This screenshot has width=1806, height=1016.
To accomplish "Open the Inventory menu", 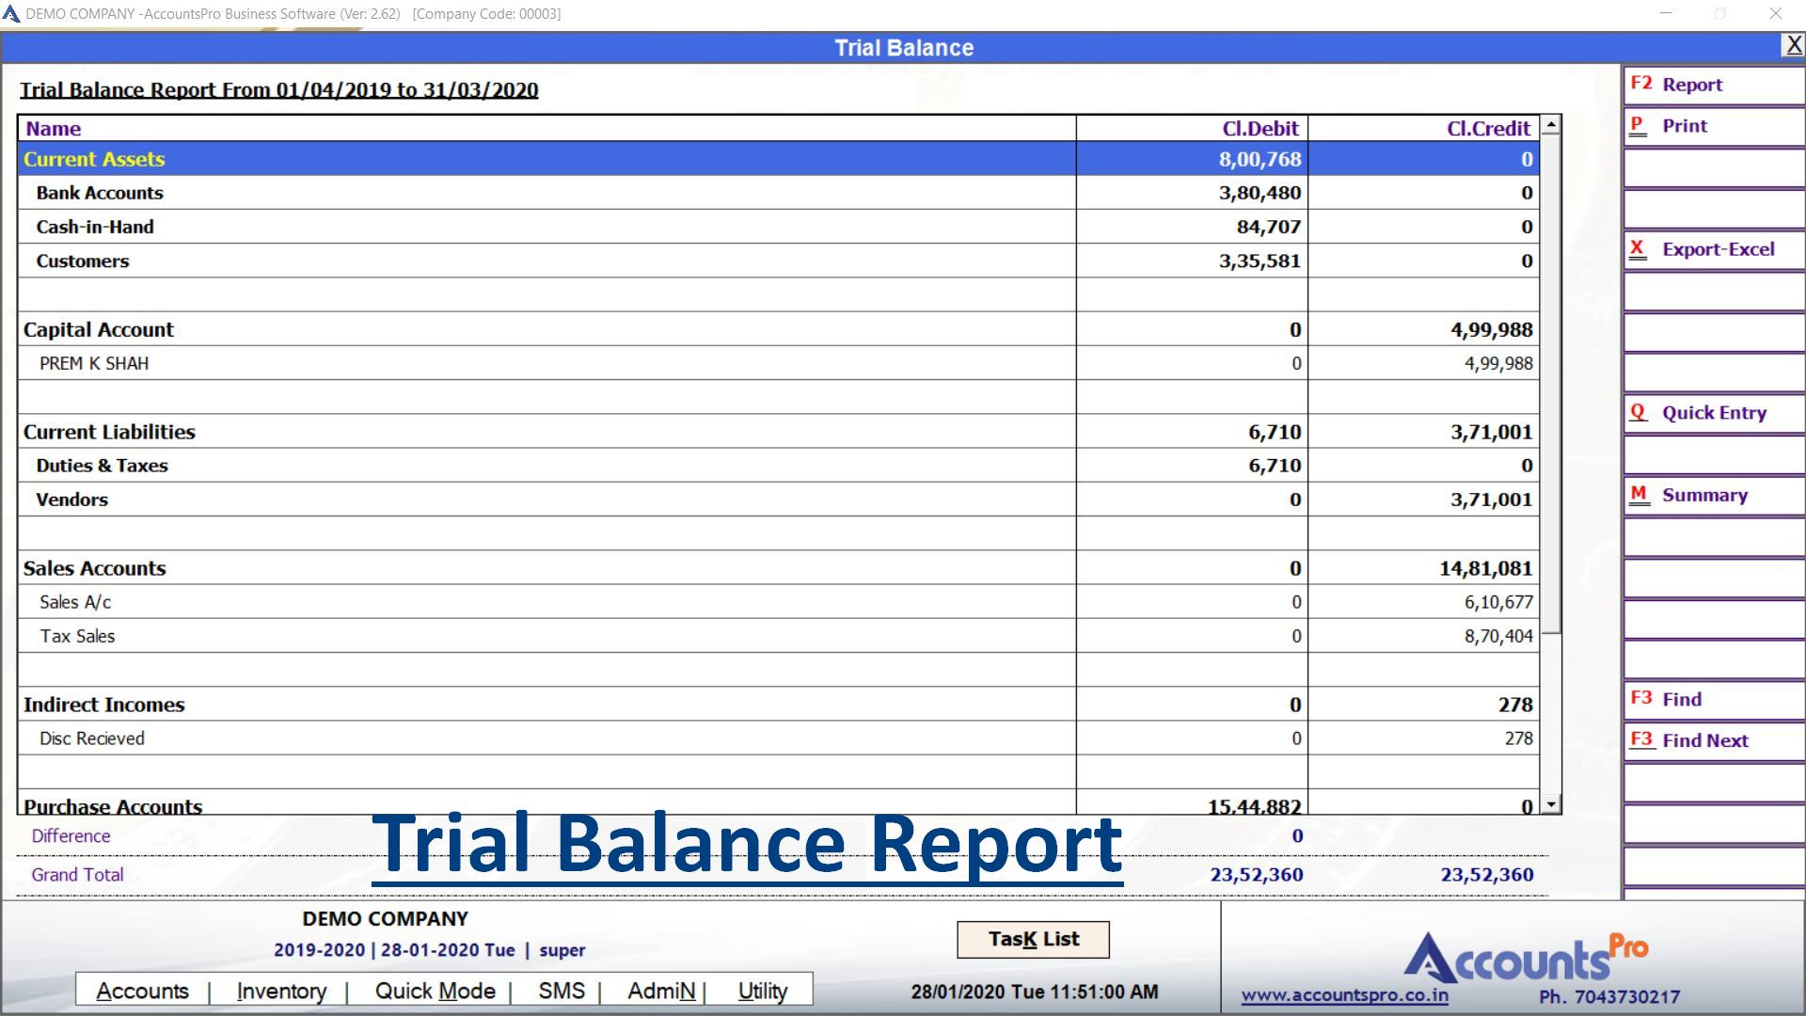I will click(x=281, y=992).
